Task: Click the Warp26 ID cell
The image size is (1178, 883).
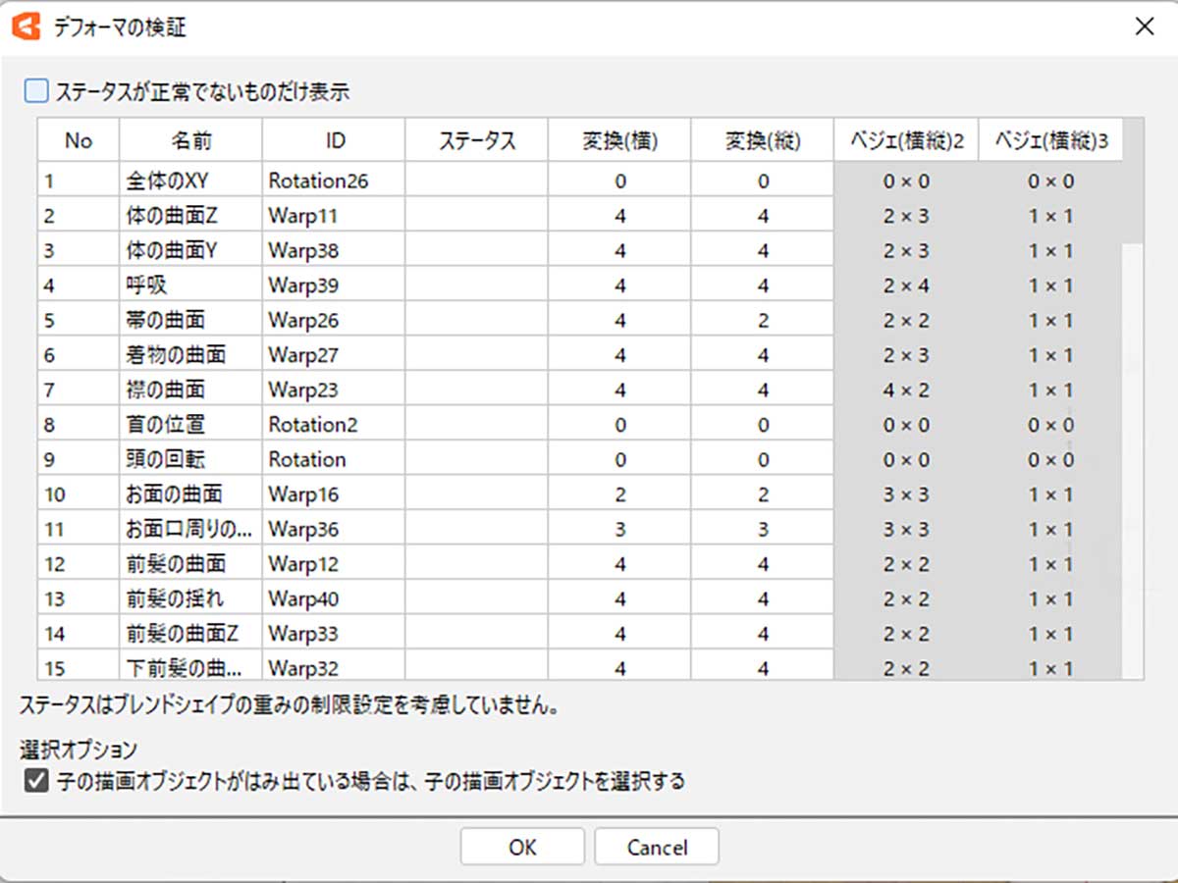Action: [x=334, y=321]
